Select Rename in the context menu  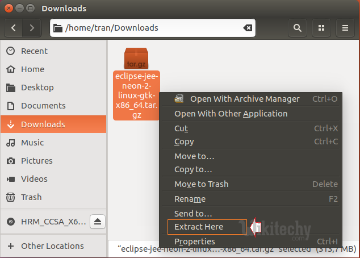point(190,199)
